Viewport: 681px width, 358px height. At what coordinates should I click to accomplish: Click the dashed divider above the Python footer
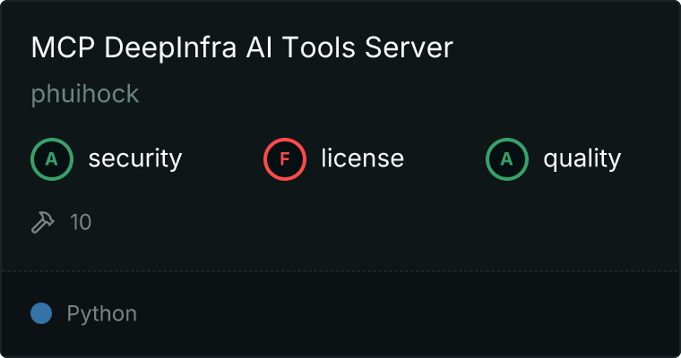point(340,270)
